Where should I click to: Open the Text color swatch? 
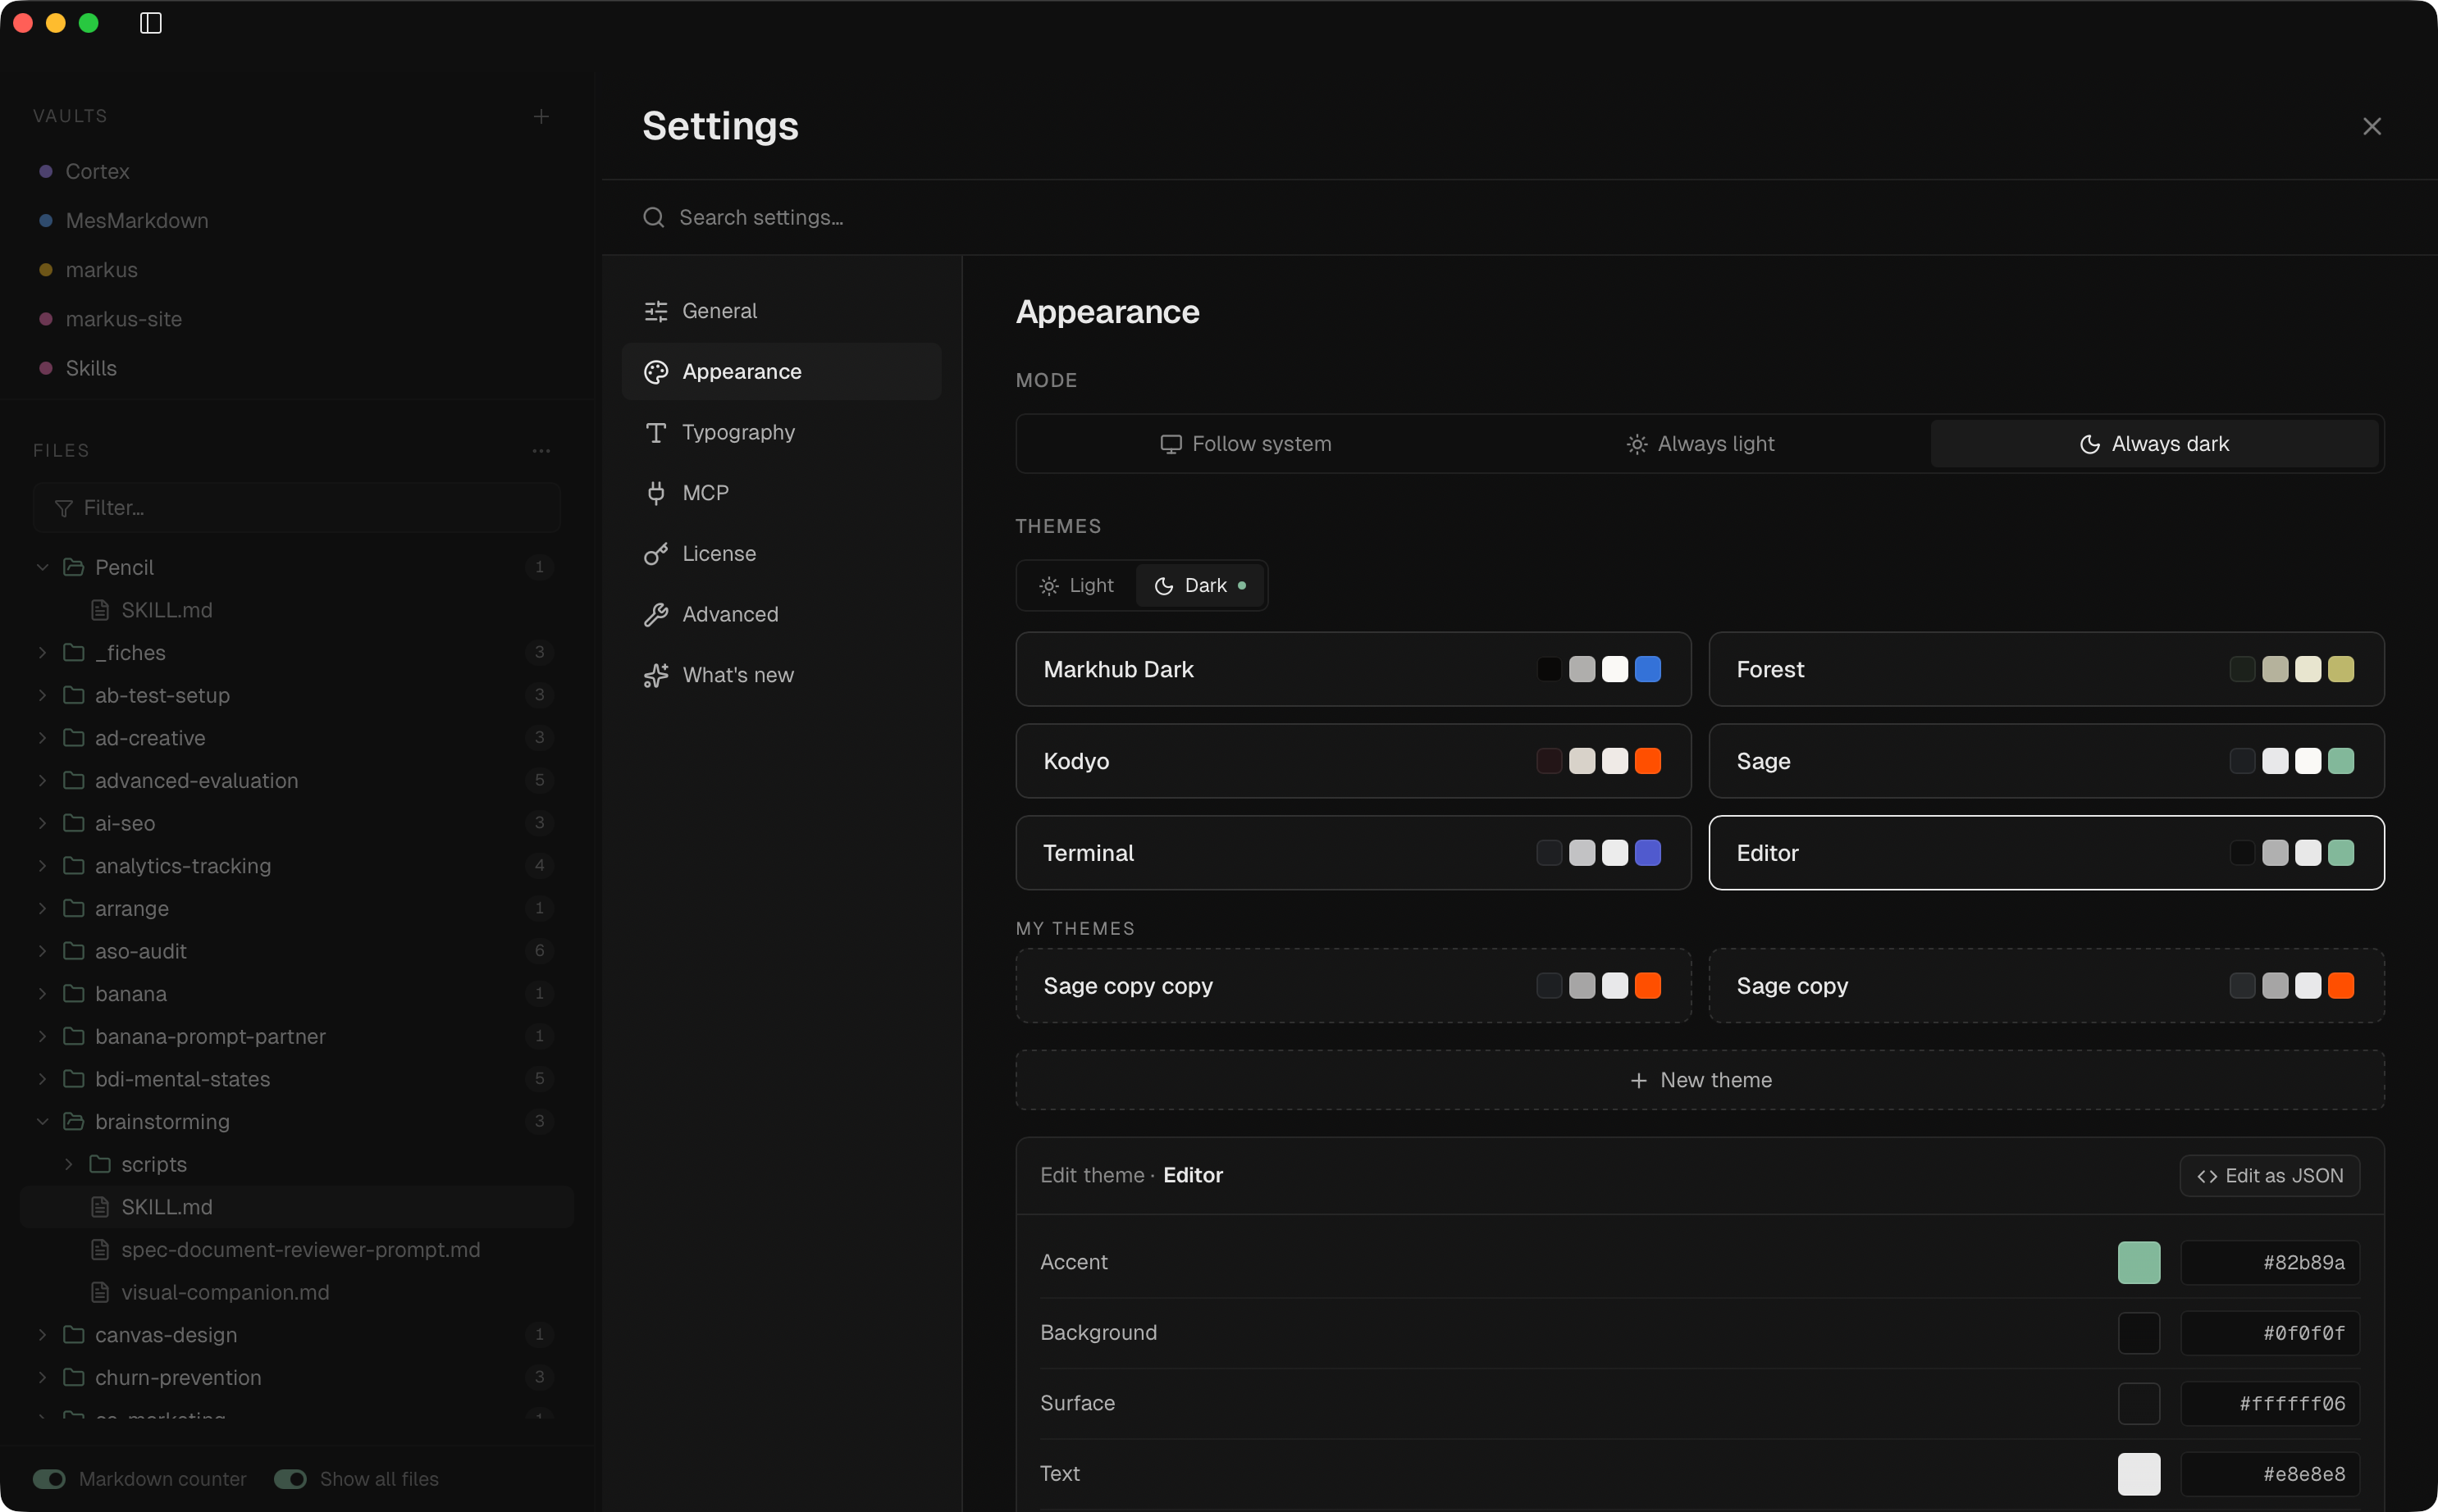pyautogui.click(x=2138, y=1474)
